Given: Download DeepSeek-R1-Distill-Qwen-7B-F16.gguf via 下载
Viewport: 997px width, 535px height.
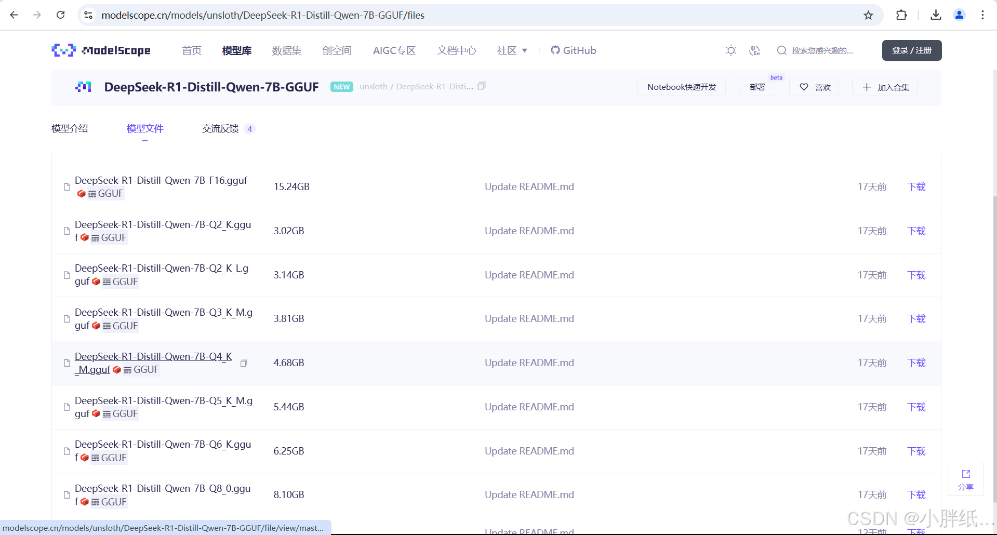Looking at the screenshot, I should (x=916, y=187).
